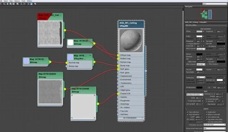Click the highlighted blue toolbar icon
The height and width of the screenshot is (132, 228).
(31, 4)
